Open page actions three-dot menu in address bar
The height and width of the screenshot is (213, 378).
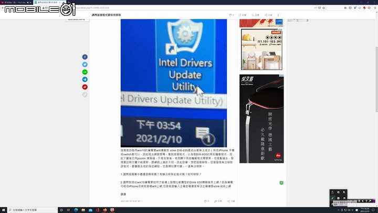tap(315, 8)
